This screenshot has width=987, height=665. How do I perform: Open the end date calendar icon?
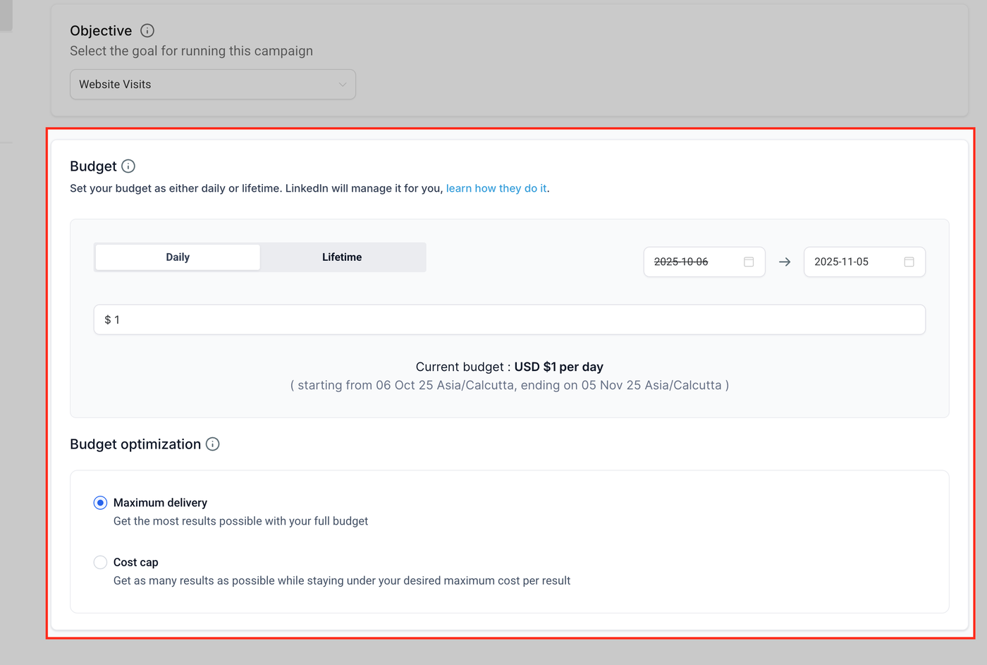pos(909,262)
